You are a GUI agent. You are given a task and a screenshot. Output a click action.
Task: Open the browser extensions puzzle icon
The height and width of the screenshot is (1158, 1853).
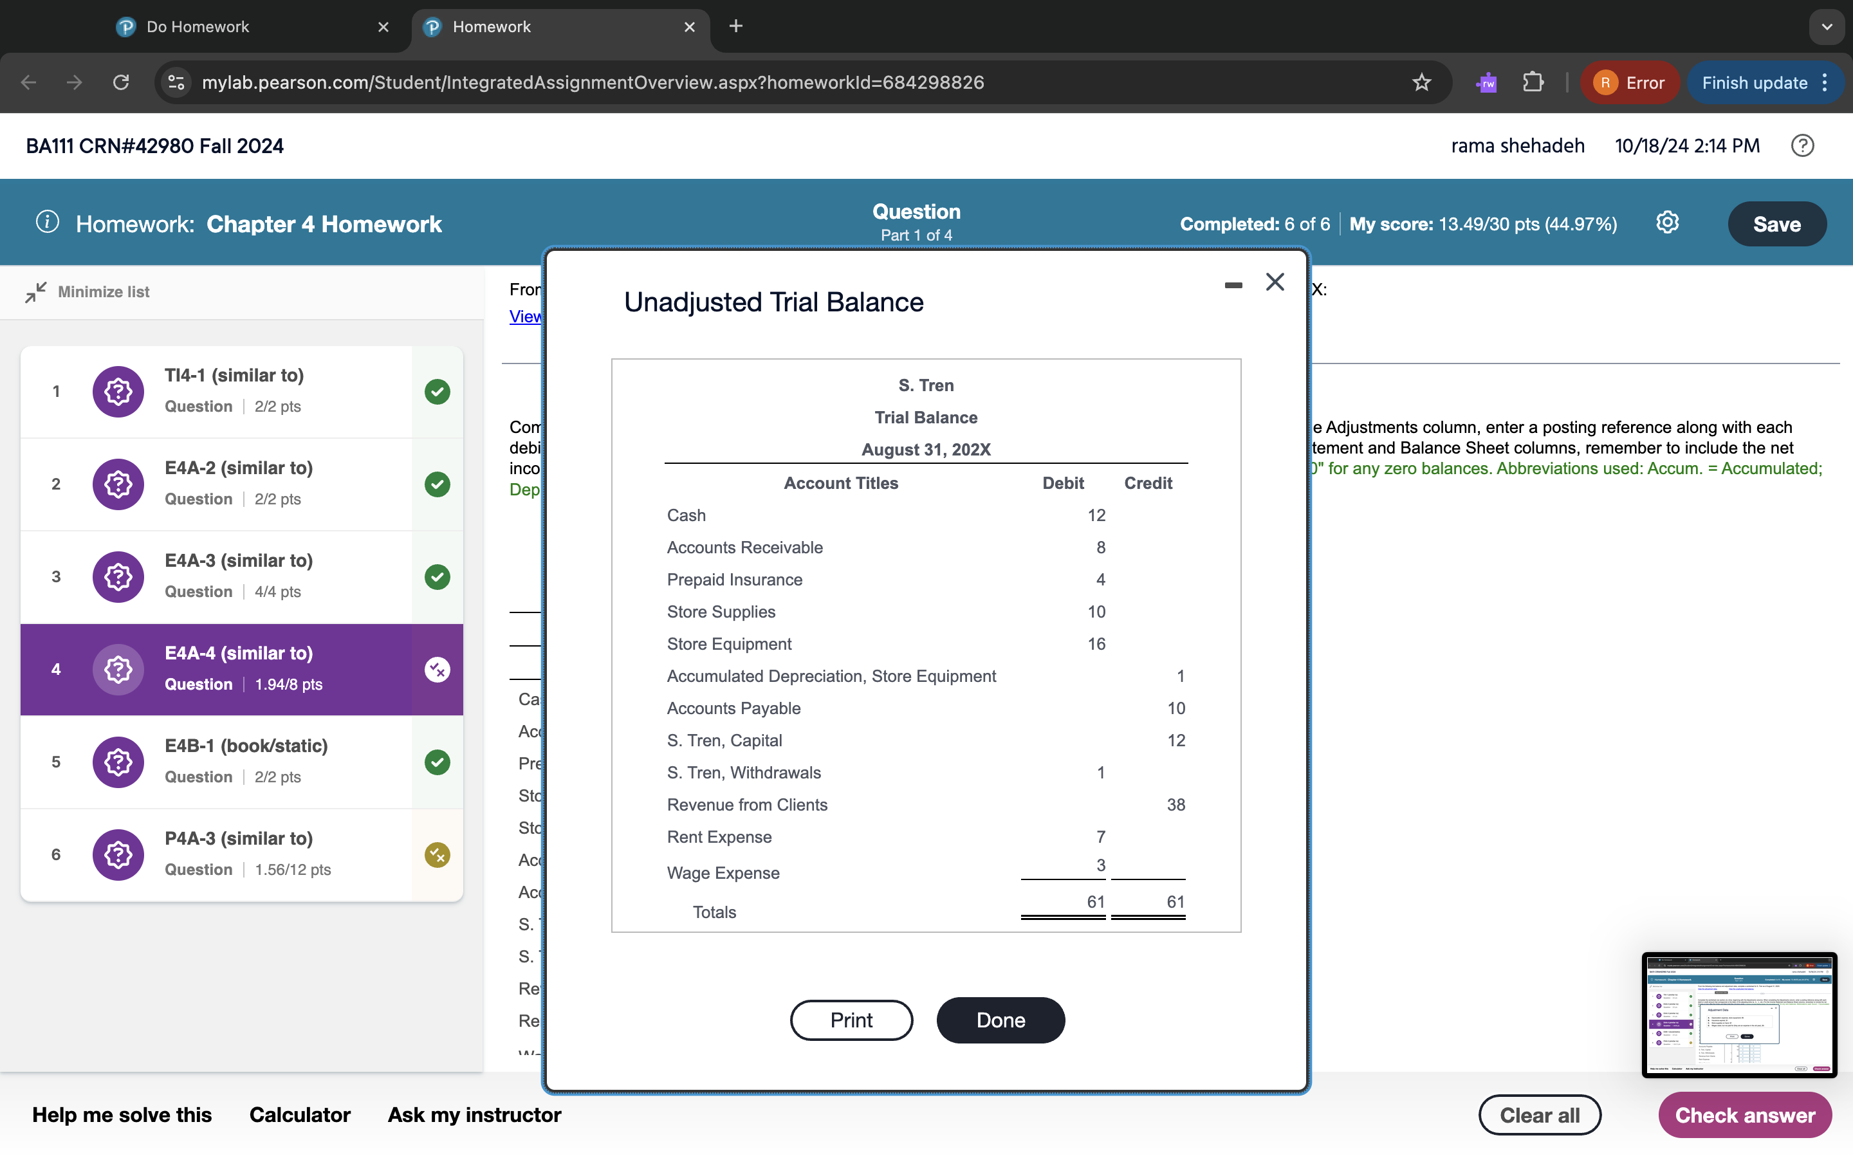point(1533,83)
